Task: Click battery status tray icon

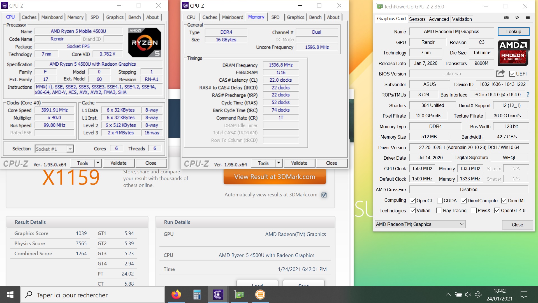Action: click(x=458, y=295)
